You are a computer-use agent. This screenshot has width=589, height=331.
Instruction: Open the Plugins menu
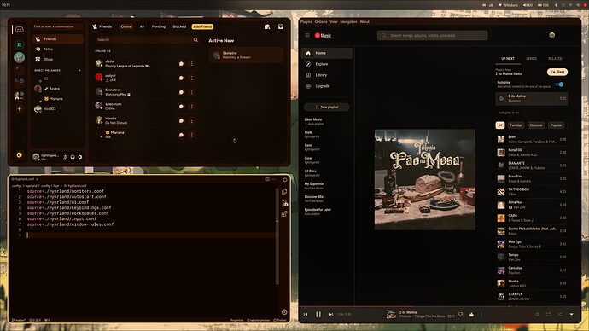[x=306, y=22]
